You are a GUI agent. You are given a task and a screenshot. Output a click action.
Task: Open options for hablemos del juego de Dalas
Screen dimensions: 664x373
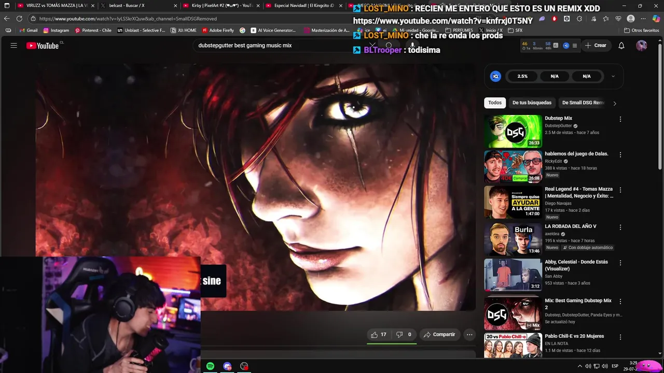click(x=620, y=155)
